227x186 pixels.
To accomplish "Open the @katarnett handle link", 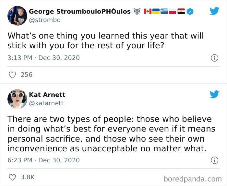I will (46, 103).
